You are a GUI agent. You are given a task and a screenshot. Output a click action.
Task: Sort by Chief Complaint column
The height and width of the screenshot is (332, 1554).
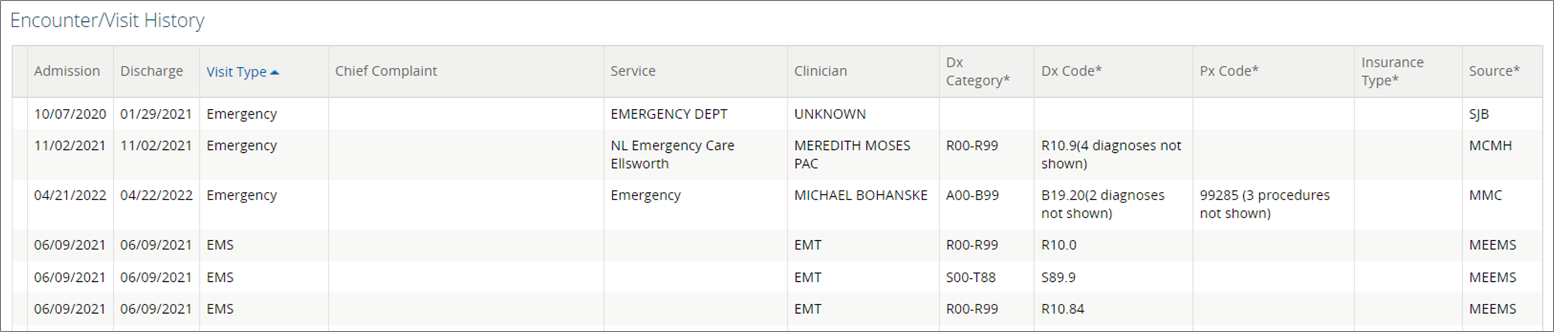[x=385, y=71]
